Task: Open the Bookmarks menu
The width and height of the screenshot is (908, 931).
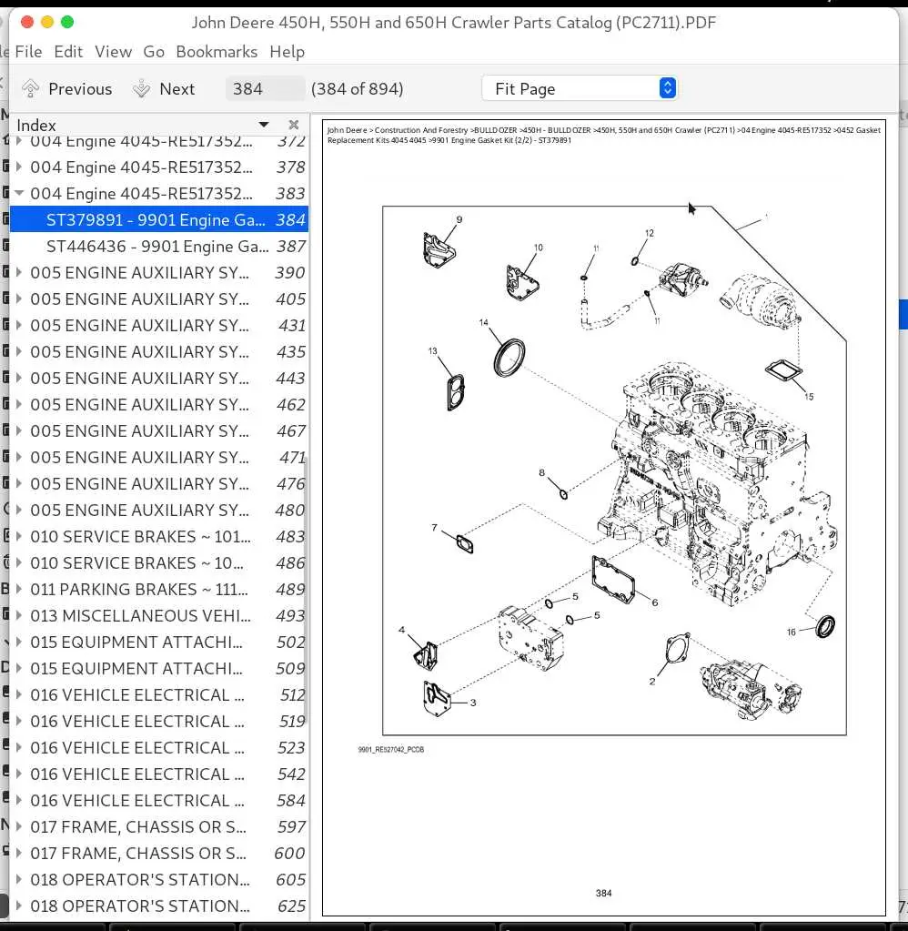Action: click(x=217, y=52)
